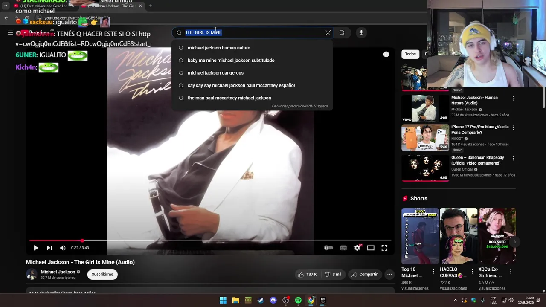The width and height of the screenshot is (546, 307).
Task: Click Michael Jackson channel avatar
Action: 32,274
